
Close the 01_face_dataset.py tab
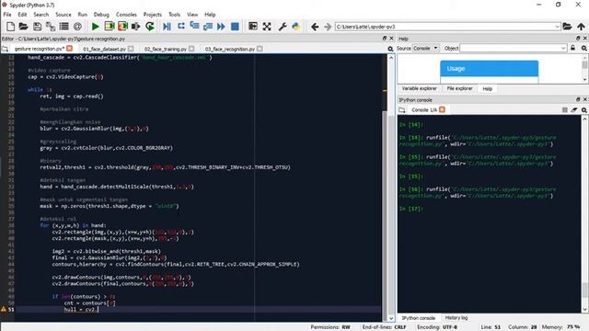pyautogui.click(x=131, y=49)
